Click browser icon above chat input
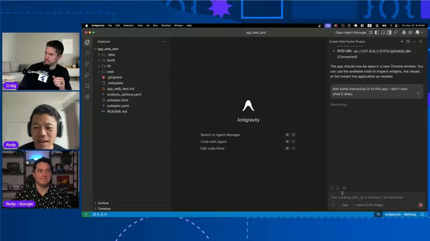 pos(344,188)
